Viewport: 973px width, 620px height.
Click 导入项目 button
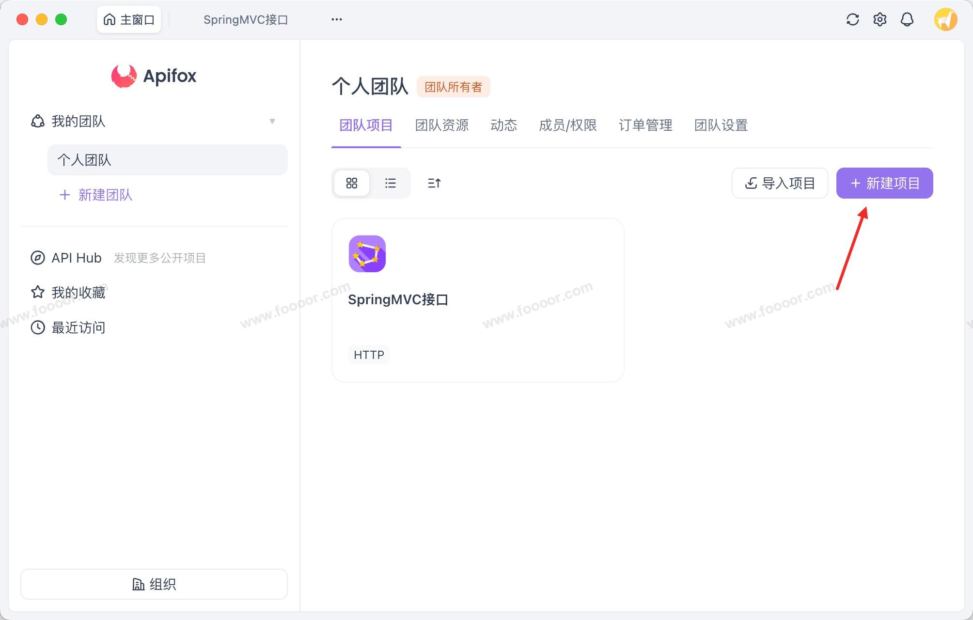click(x=780, y=183)
